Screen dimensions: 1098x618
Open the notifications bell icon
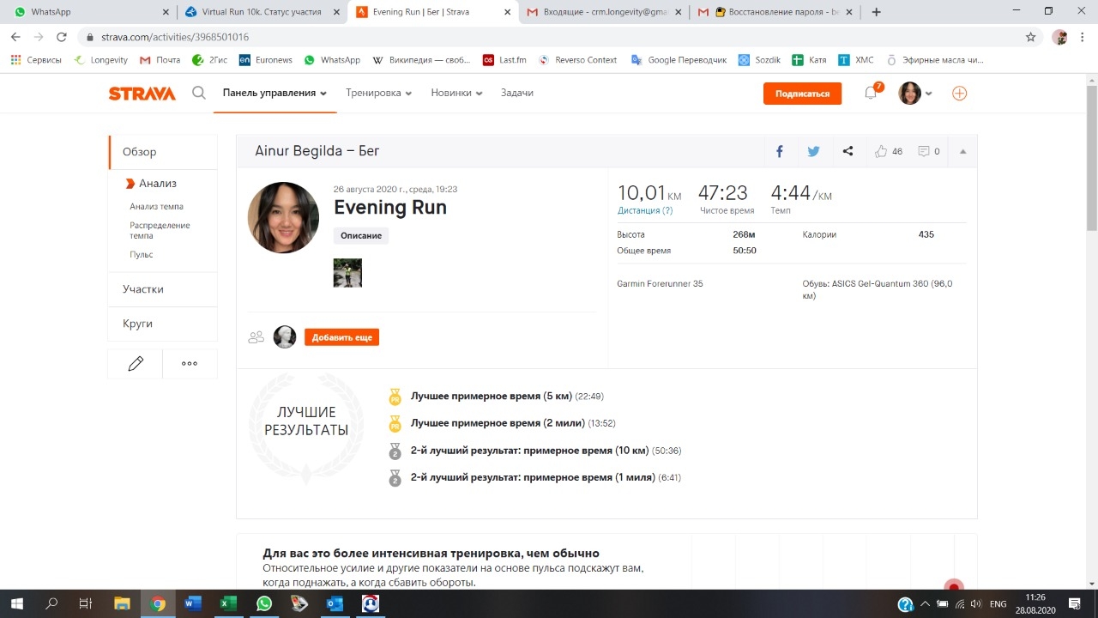(871, 94)
